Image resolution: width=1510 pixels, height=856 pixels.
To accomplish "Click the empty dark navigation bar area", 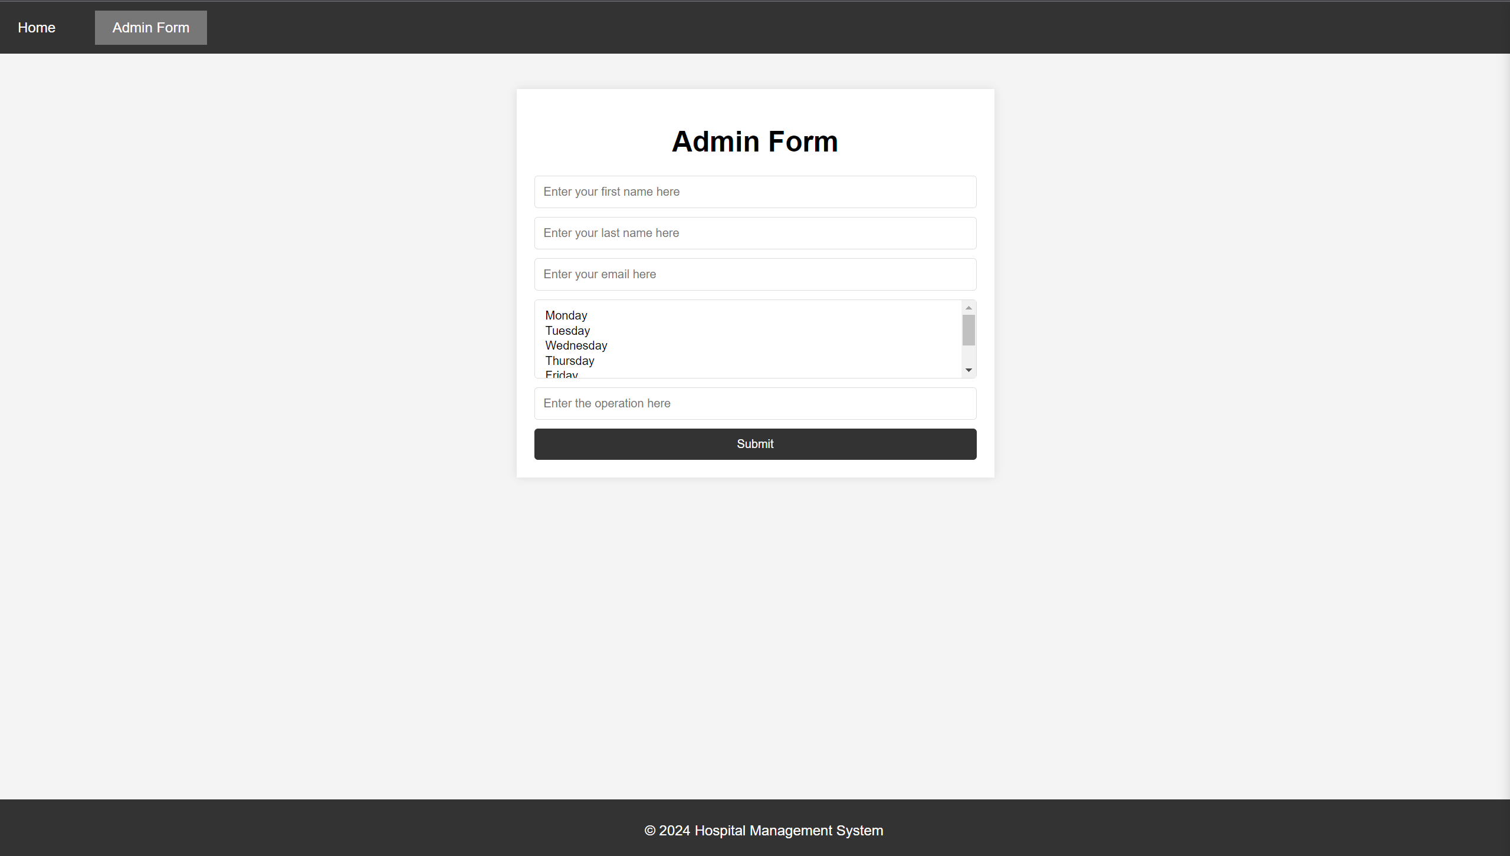I will (826, 28).
